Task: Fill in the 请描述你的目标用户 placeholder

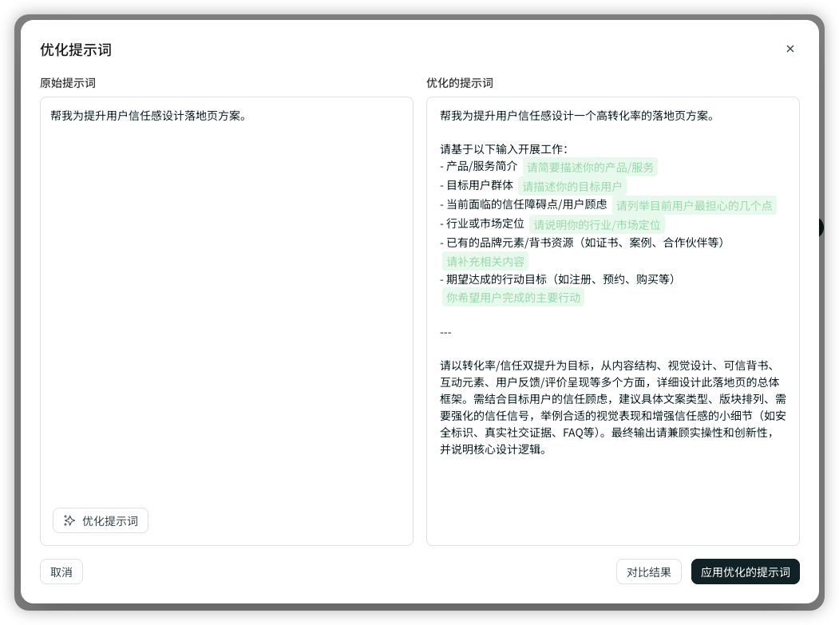Action: coord(572,186)
